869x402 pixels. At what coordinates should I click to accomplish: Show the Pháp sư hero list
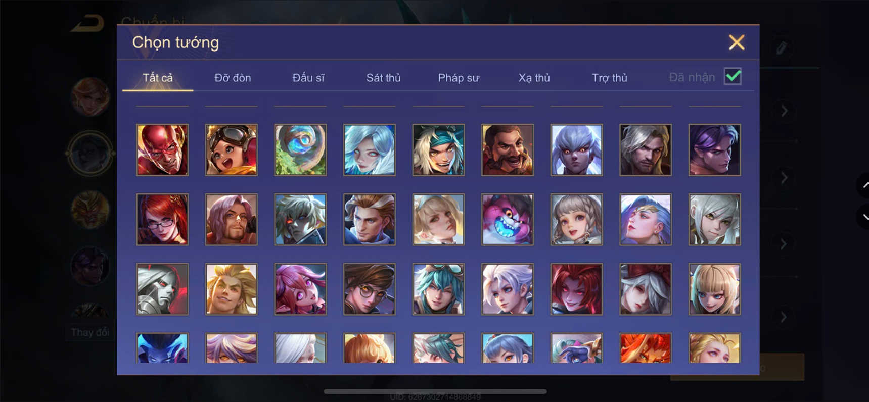point(459,78)
